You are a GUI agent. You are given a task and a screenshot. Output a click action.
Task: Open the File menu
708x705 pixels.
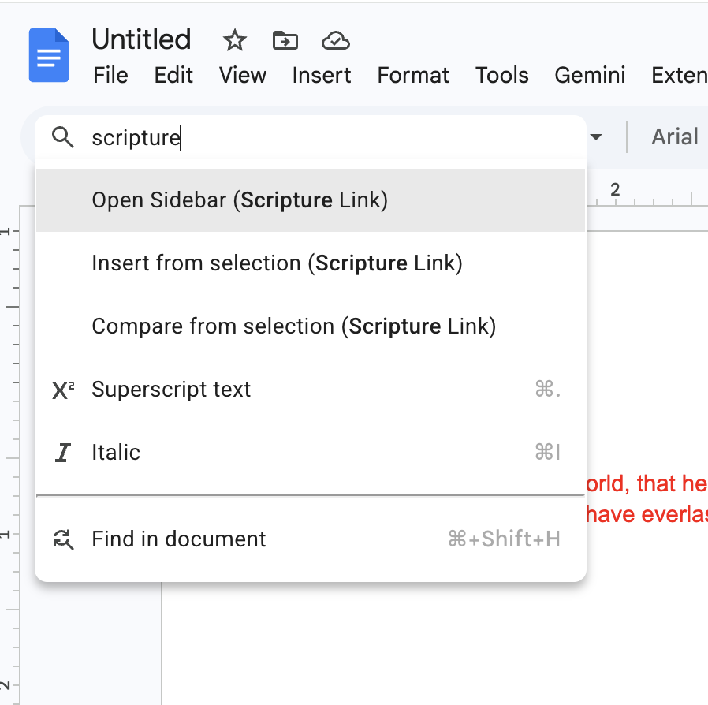click(110, 75)
